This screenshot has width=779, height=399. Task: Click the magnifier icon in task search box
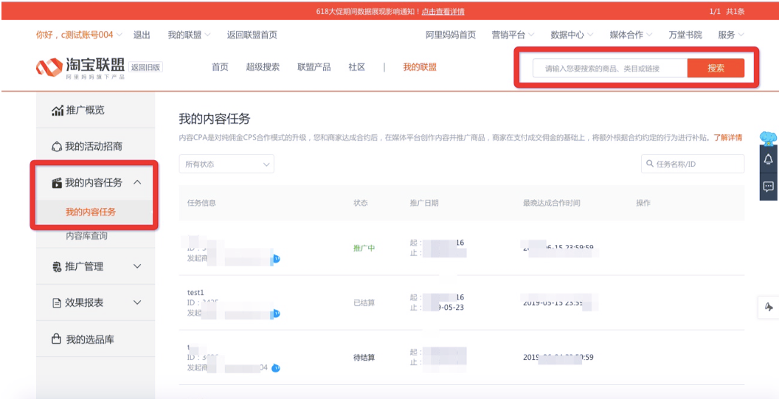click(649, 164)
